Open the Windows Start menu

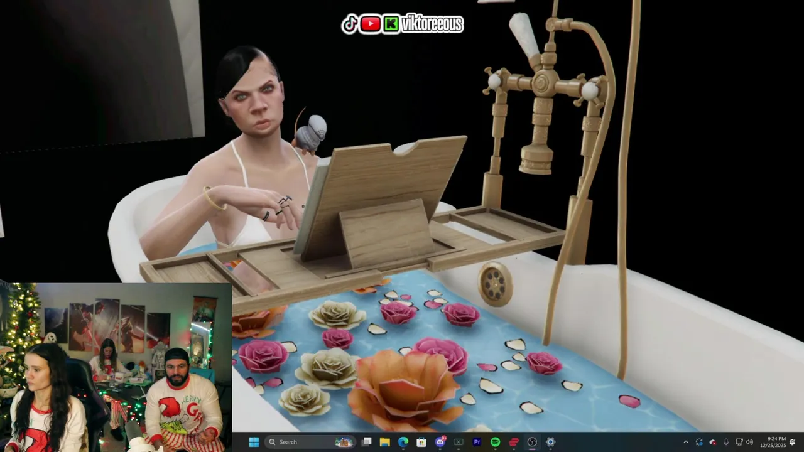pyautogui.click(x=254, y=442)
